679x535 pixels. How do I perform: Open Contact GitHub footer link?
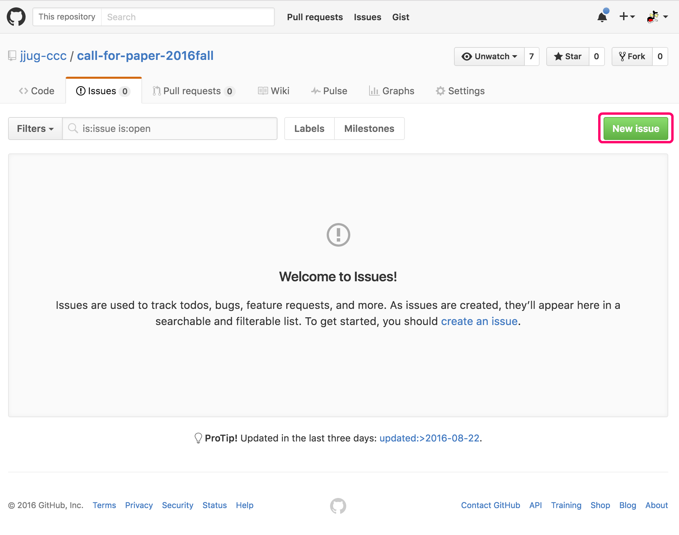click(490, 505)
